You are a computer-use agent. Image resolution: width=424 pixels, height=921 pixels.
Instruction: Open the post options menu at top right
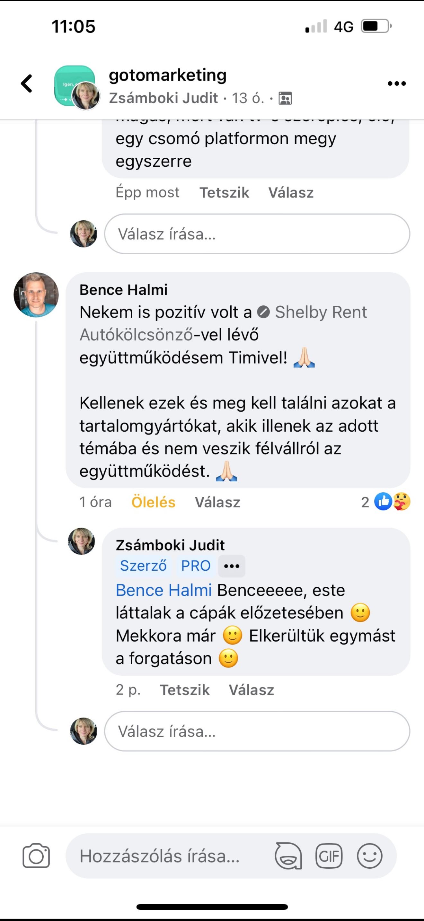396,83
